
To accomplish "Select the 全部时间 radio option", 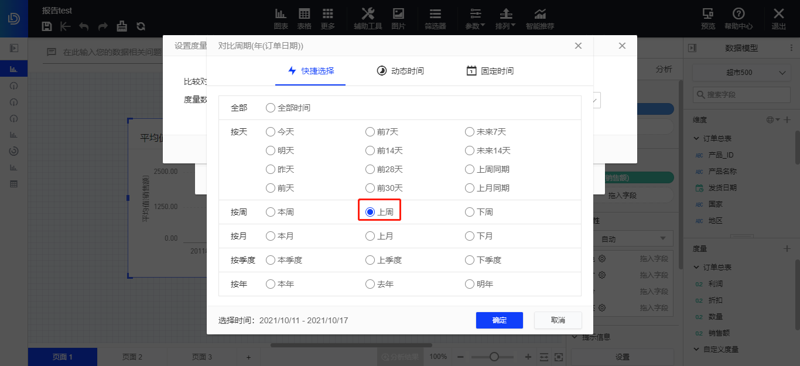I will coord(271,108).
